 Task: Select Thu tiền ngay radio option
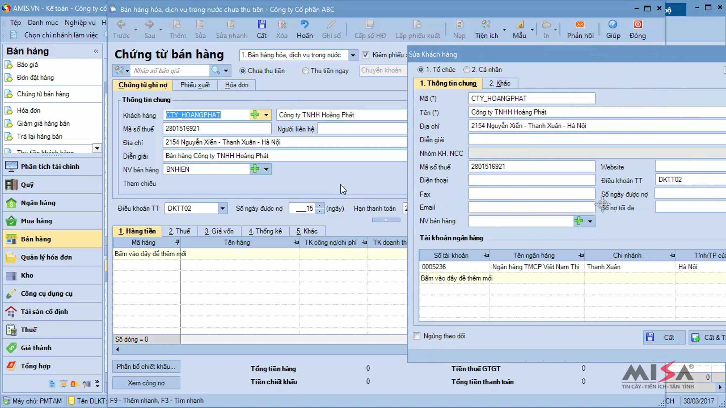[306, 71]
